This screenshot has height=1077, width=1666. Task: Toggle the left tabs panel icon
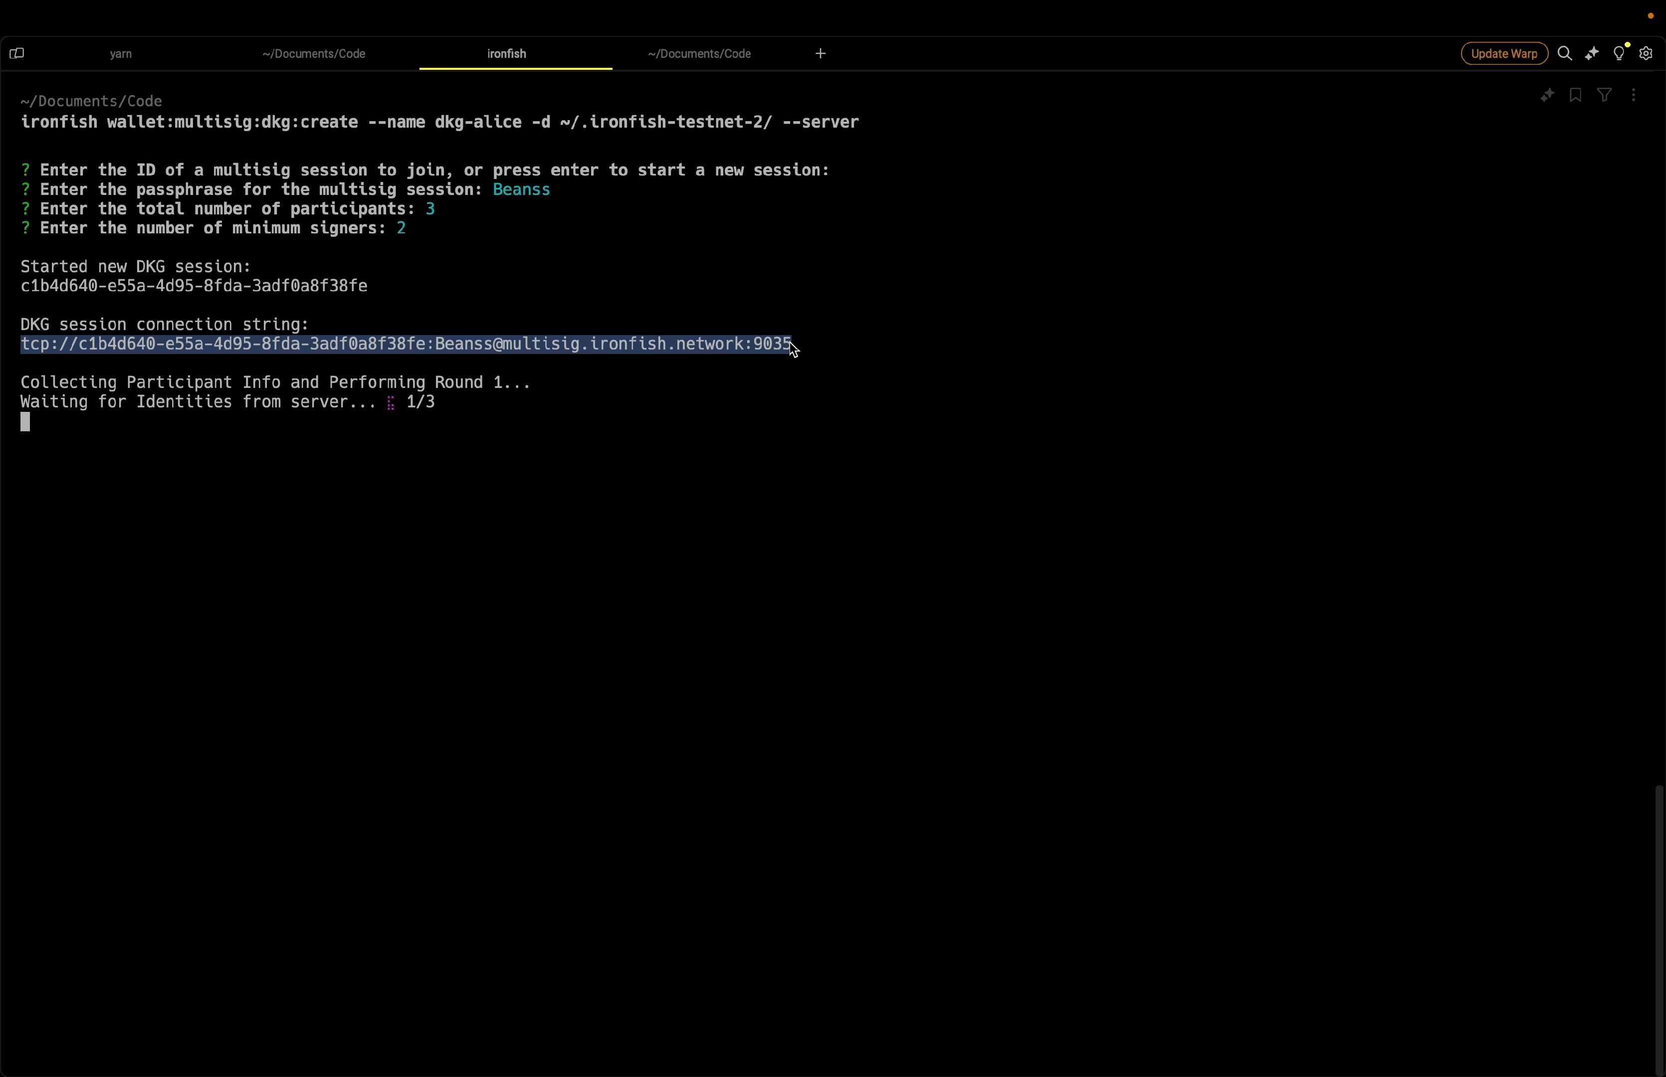[x=17, y=54]
